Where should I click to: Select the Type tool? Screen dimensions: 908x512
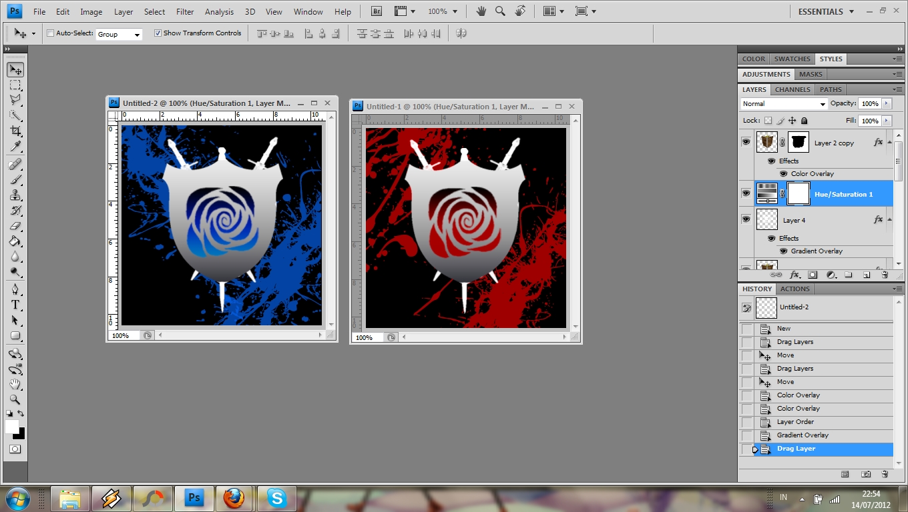coord(15,305)
